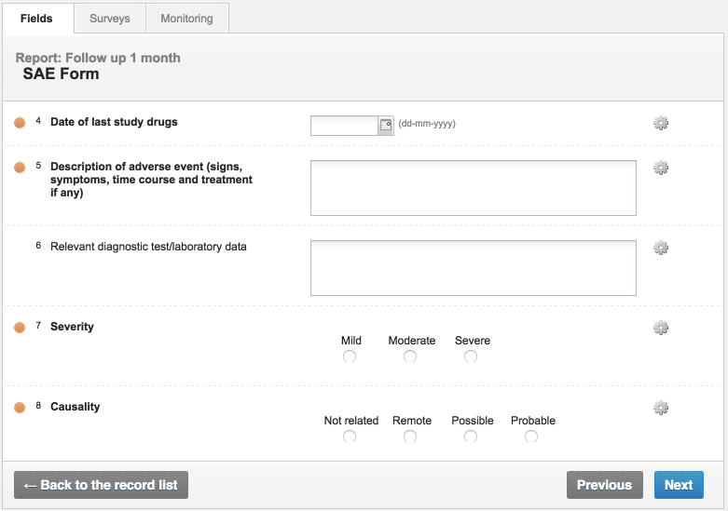The image size is (728, 511).
Task: Click Back to the record list button
Action: (x=101, y=485)
